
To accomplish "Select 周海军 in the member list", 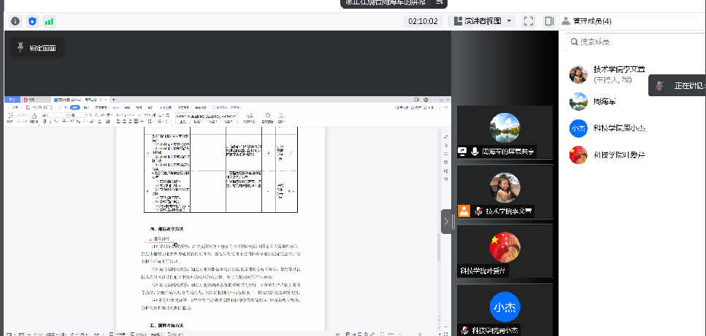I will tap(609, 101).
